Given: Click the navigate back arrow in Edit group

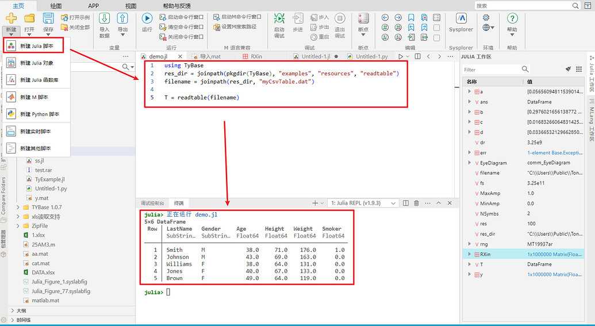Looking at the screenshot, I should [385, 17].
